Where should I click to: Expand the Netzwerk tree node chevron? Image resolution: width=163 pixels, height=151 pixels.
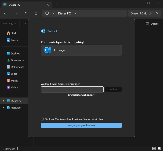(3, 108)
